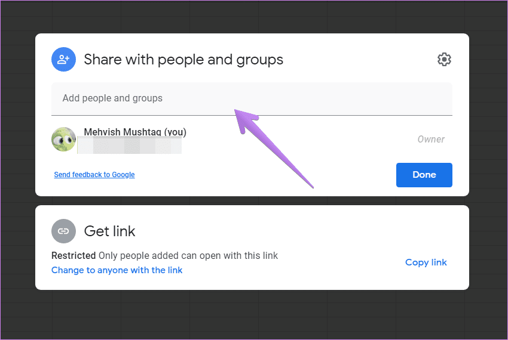508x340 pixels.
Task: Click the Owner role label
Action: pyautogui.click(x=431, y=140)
